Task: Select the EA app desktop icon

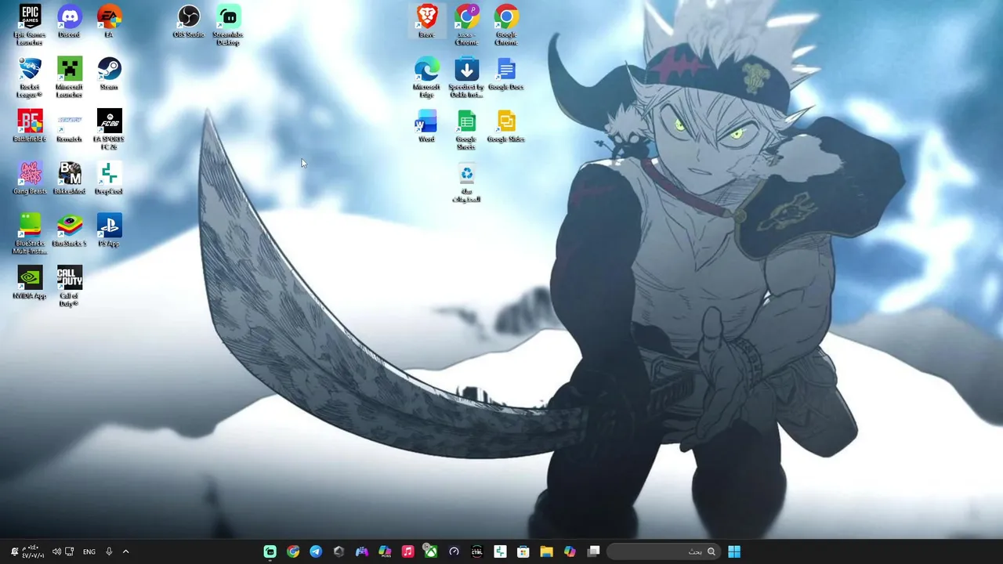Action: click(109, 21)
